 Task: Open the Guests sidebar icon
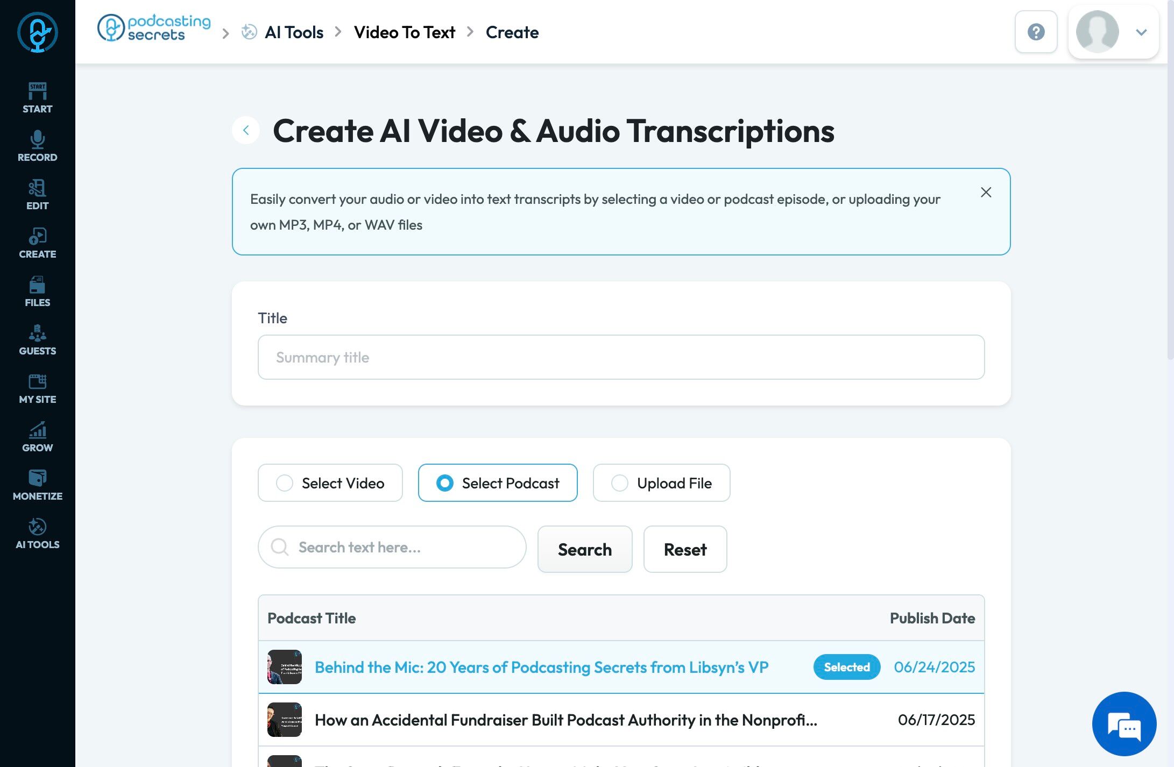point(37,339)
